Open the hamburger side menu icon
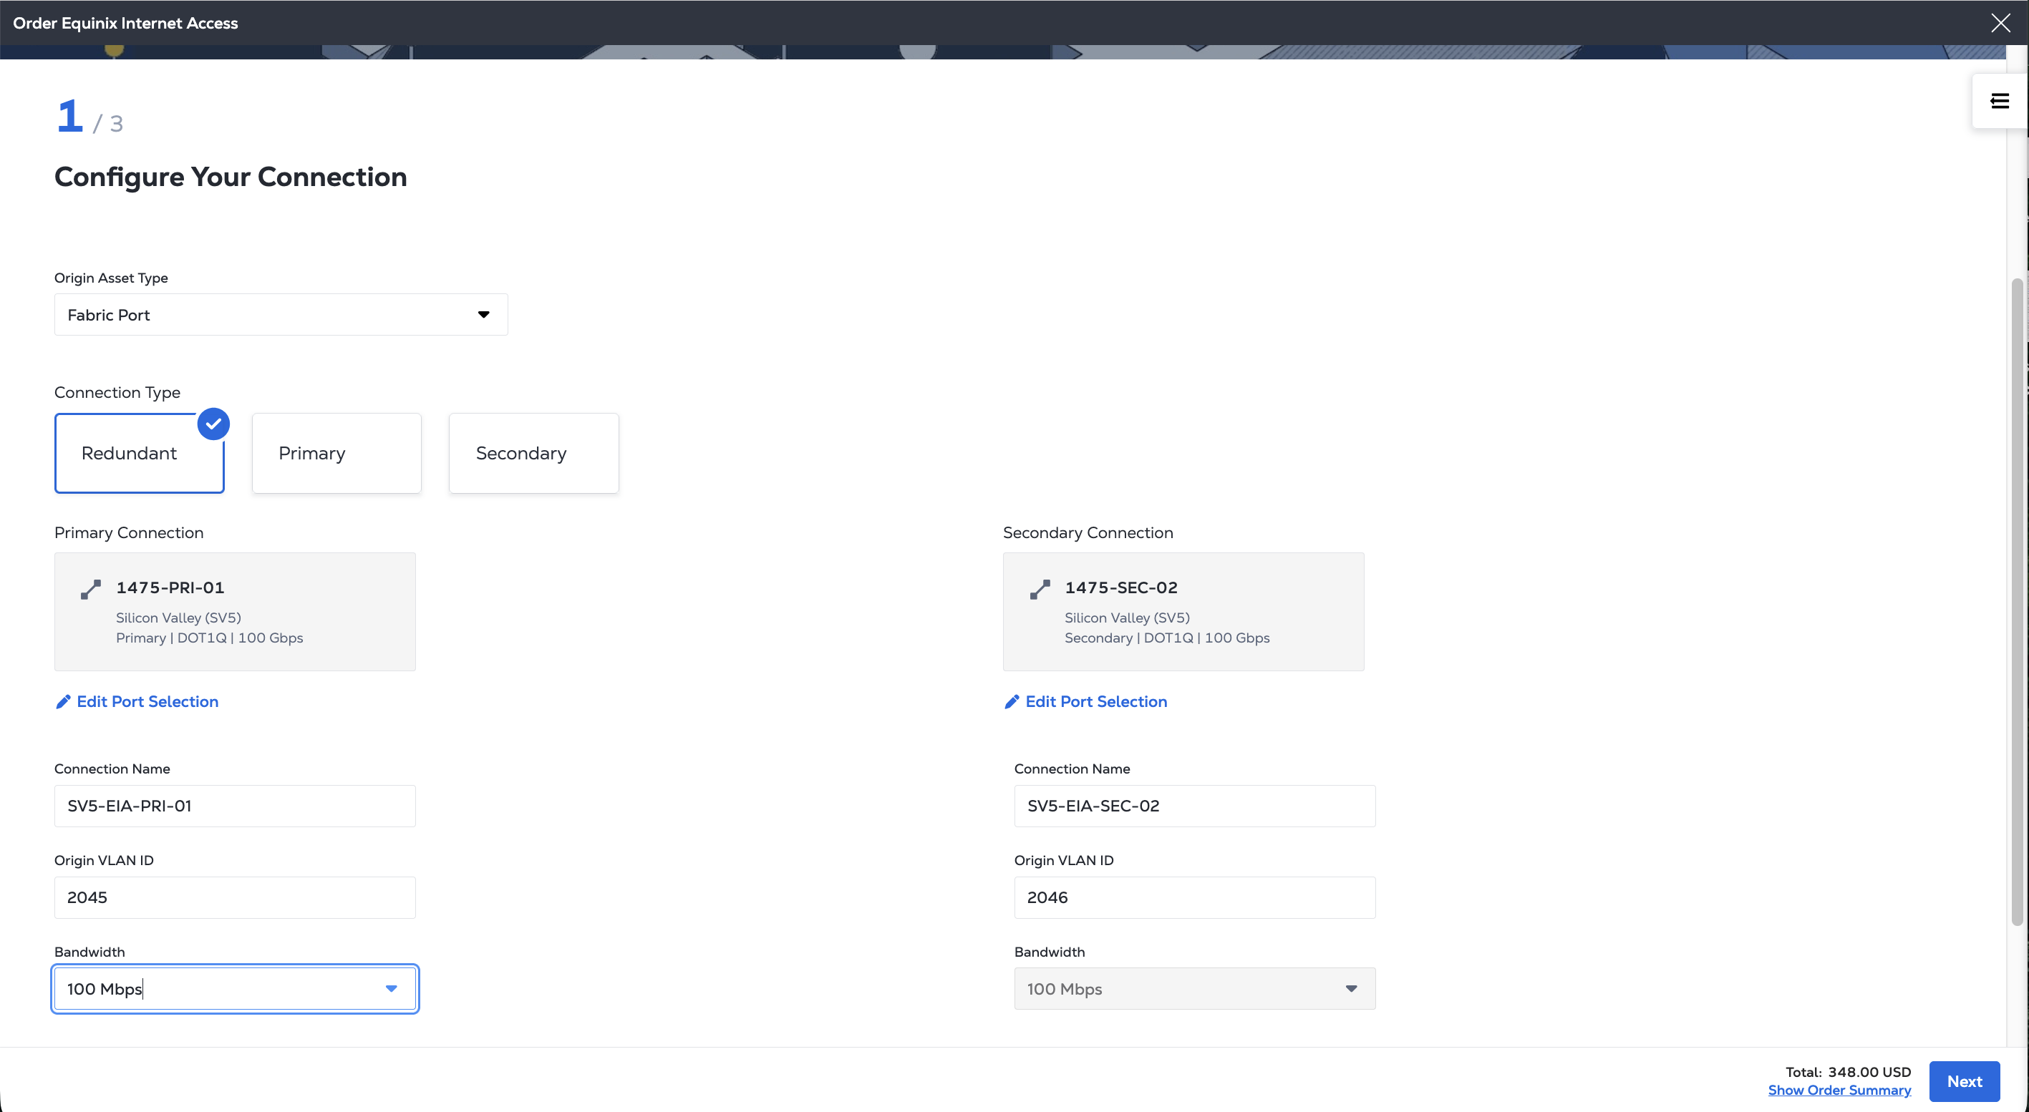 tap(1999, 101)
